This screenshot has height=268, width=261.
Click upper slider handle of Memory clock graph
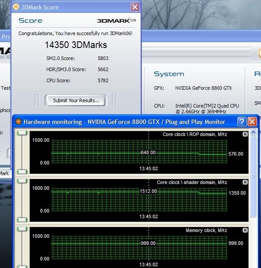tap(22, 229)
